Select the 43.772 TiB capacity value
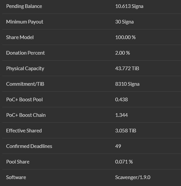 [127, 69]
